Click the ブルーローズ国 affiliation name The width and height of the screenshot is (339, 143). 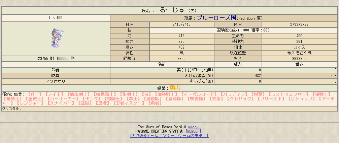point(217,18)
